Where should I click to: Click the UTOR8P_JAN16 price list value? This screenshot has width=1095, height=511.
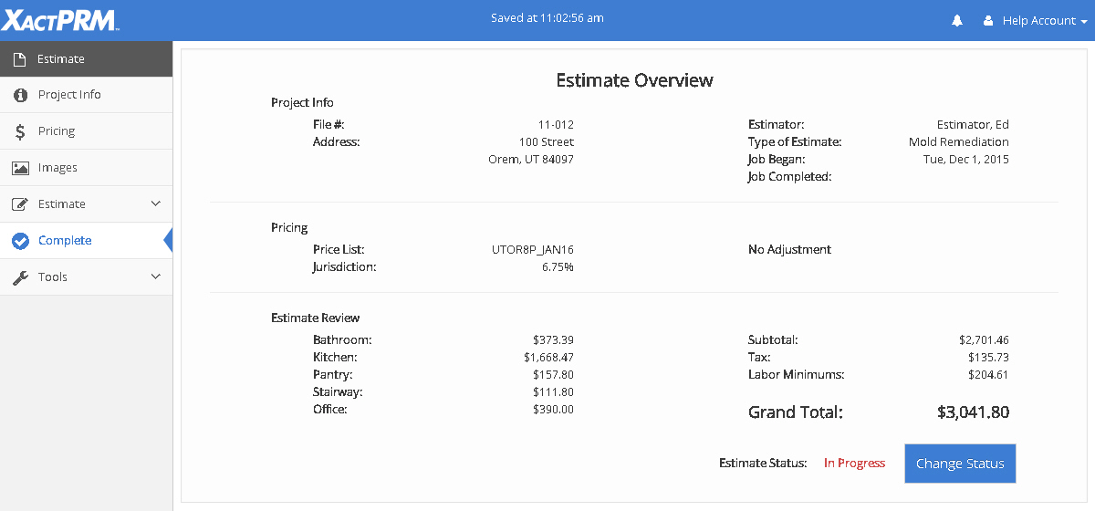pyautogui.click(x=533, y=250)
